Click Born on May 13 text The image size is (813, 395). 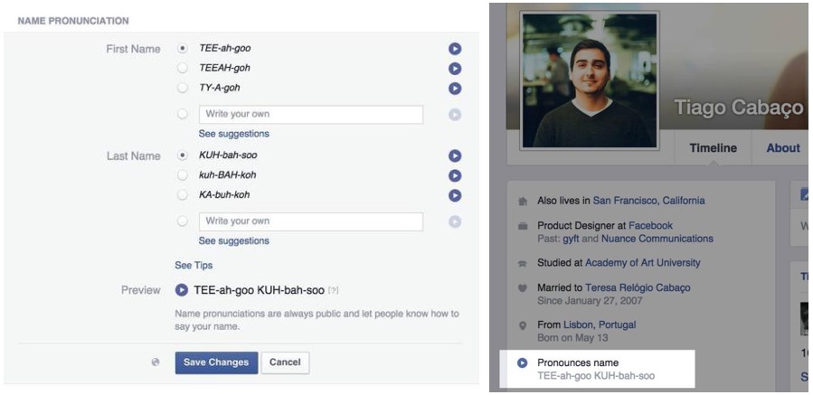pyautogui.click(x=572, y=338)
